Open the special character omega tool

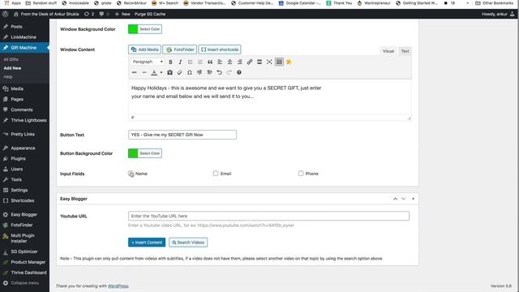tap(190, 72)
